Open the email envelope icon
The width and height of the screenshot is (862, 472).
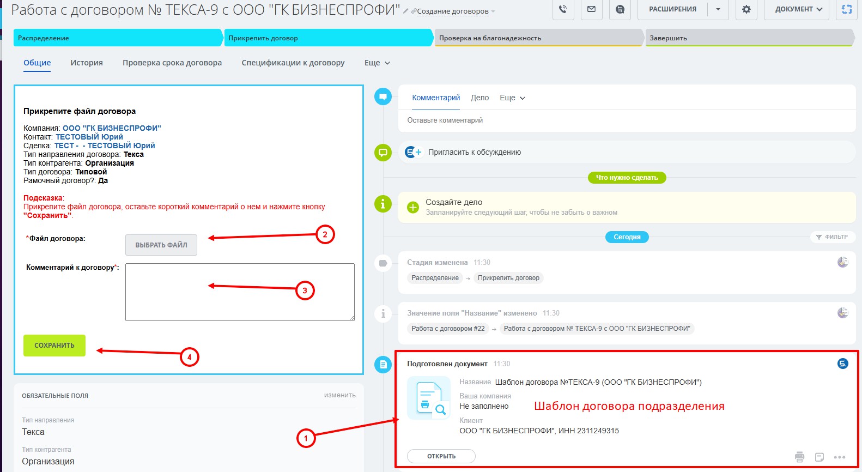pos(591,9)
